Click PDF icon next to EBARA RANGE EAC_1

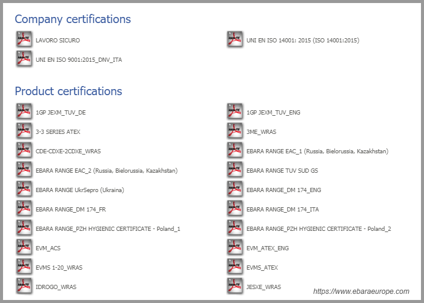point(235,150)
